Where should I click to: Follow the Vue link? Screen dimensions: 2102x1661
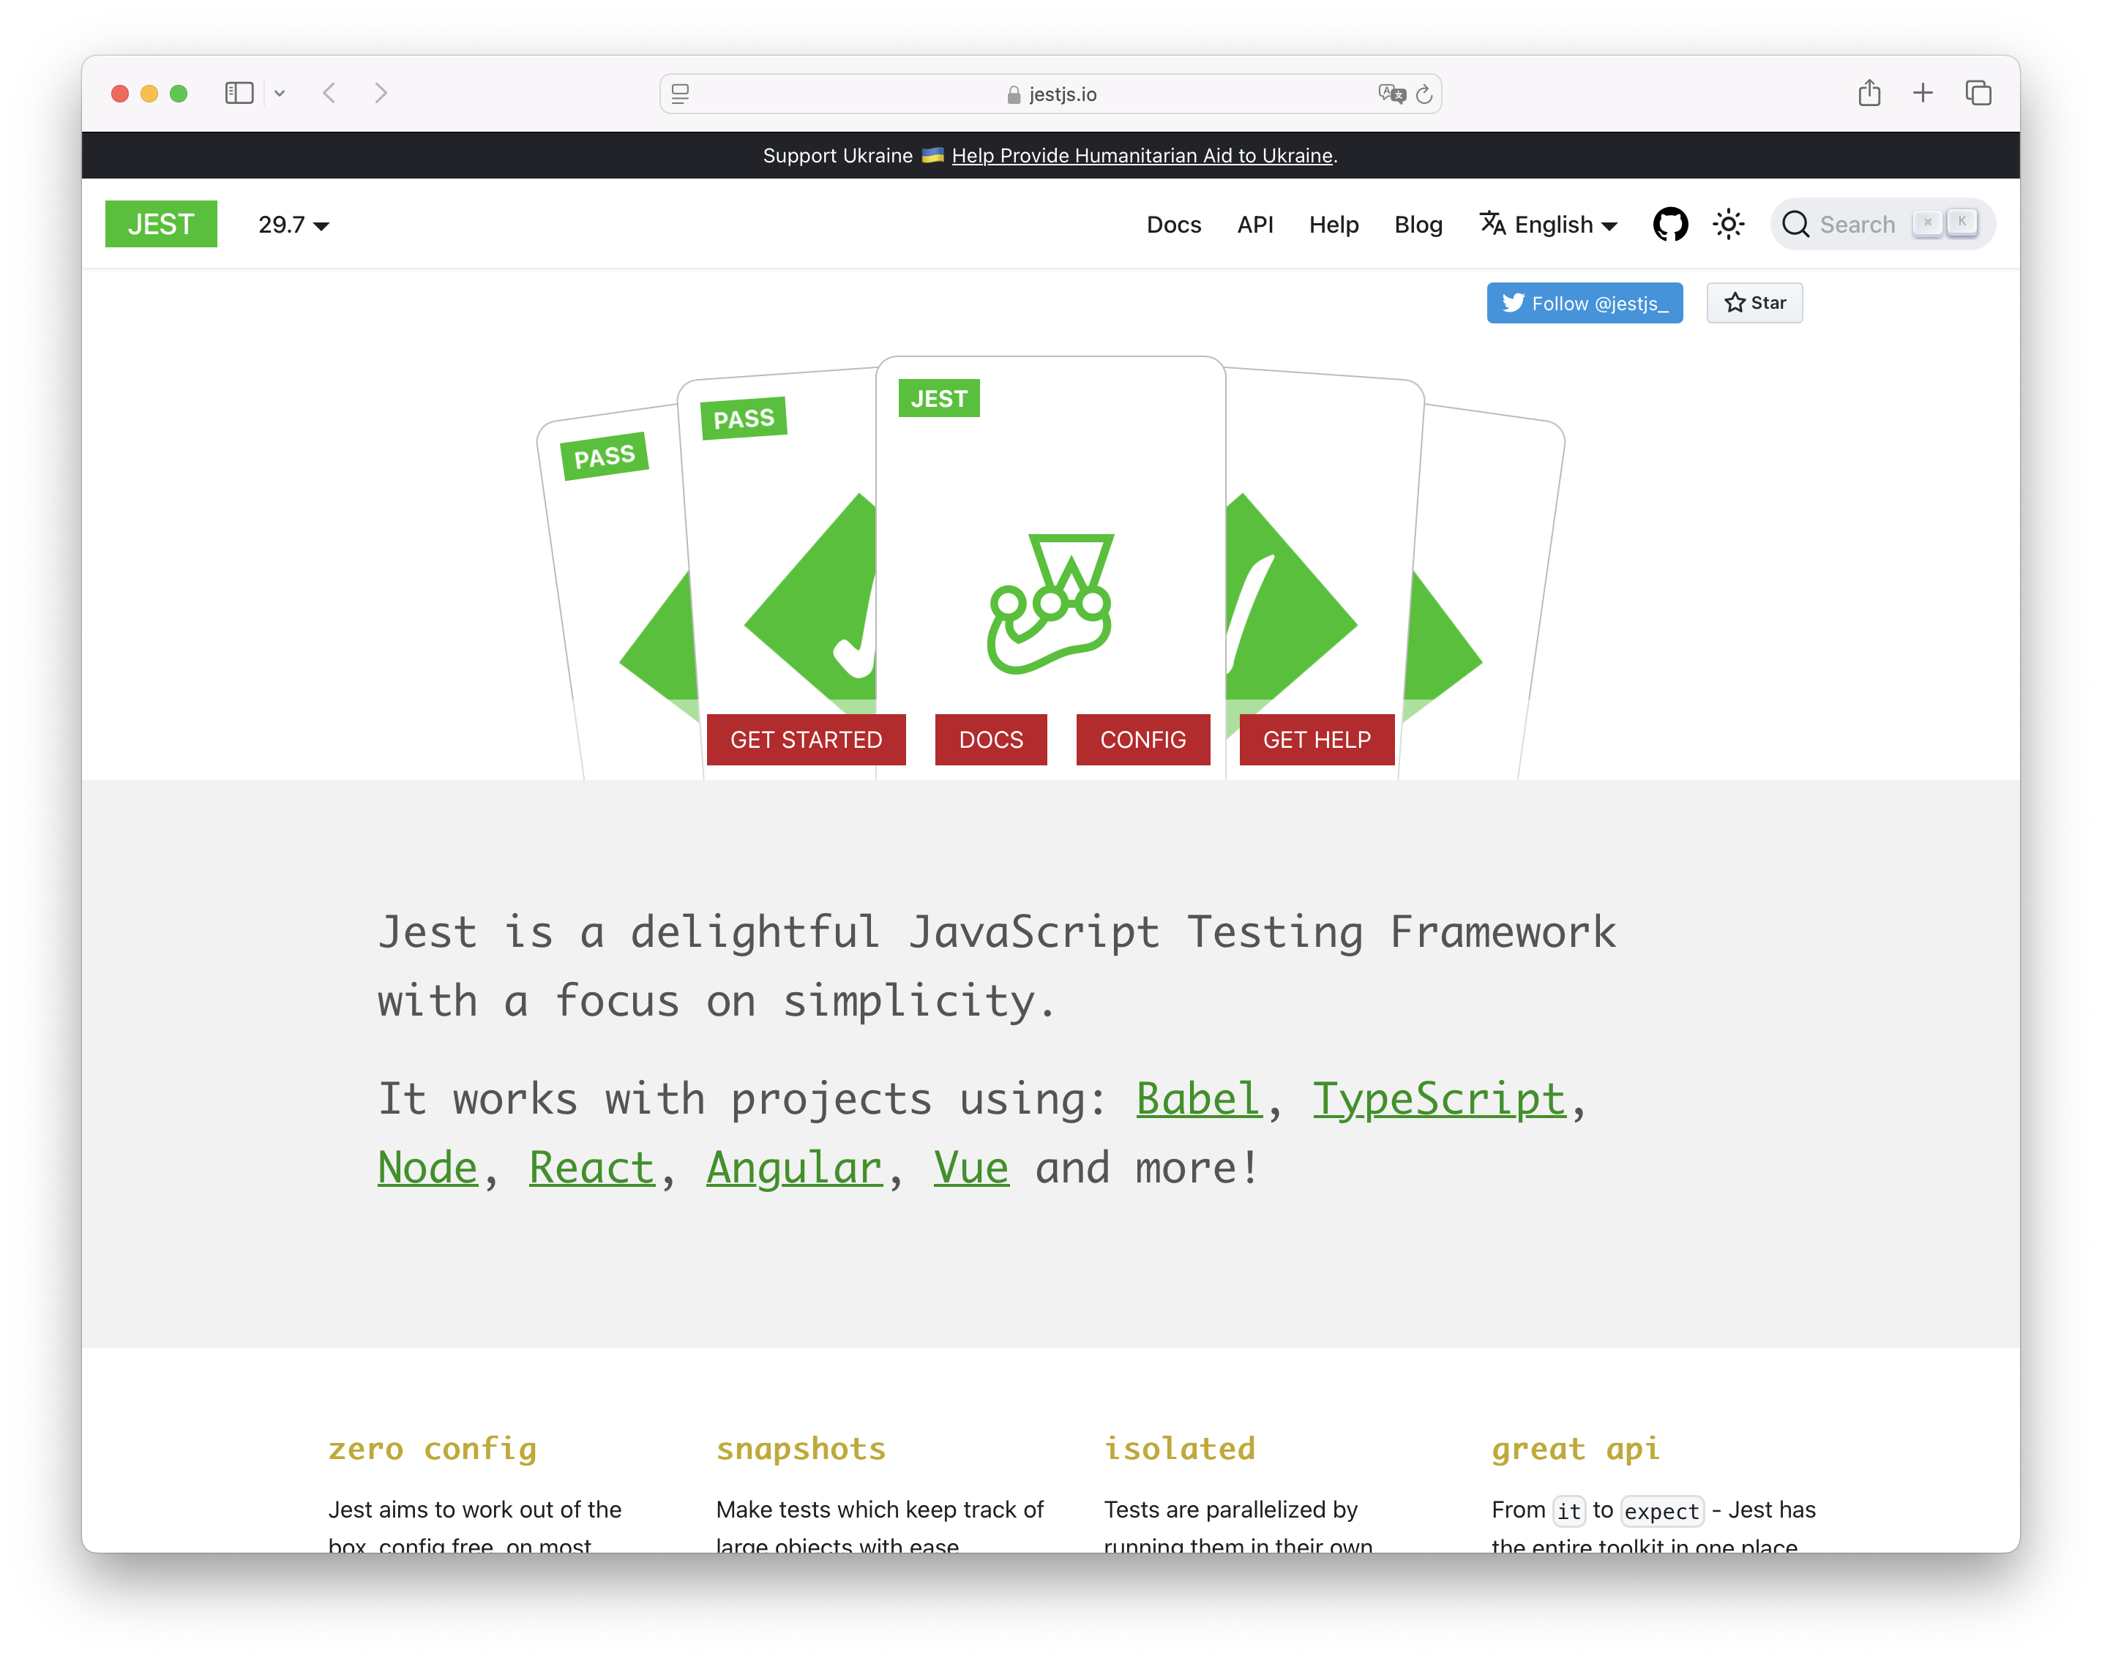click(x=970, y=1167)
